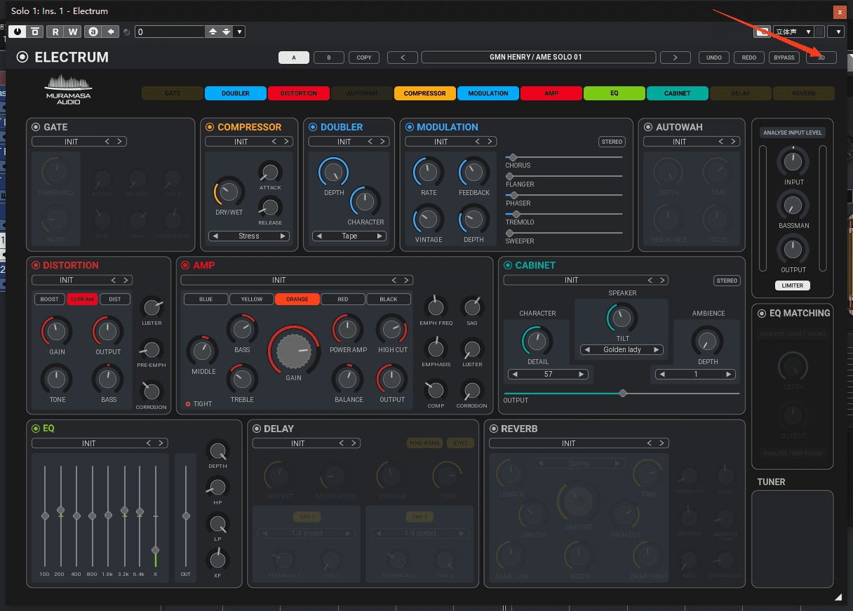Open the host preset list dropdown arrow
The width and height of the screenshot is (853, 611).
pyautogui.click(x=239, y=32)
